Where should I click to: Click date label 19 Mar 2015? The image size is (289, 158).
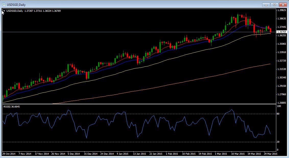pyautogui.click(x=254, y=154)
